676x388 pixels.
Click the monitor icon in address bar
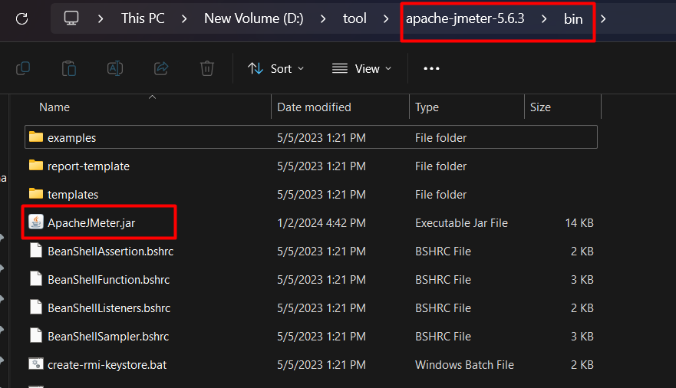71,18
